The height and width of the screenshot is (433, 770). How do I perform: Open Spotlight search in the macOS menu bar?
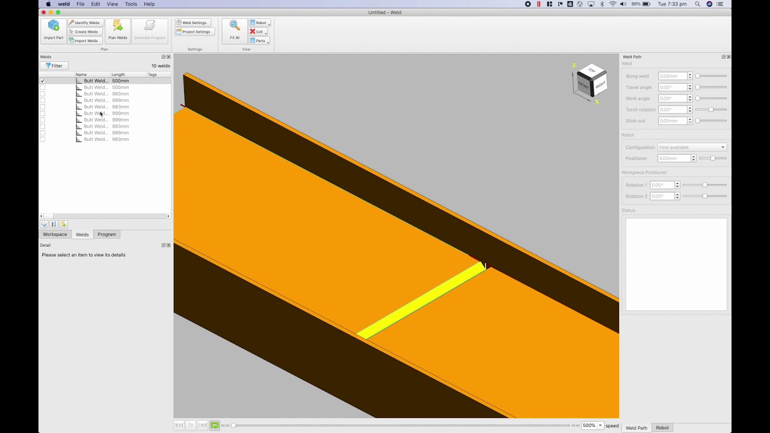point(698,4)
